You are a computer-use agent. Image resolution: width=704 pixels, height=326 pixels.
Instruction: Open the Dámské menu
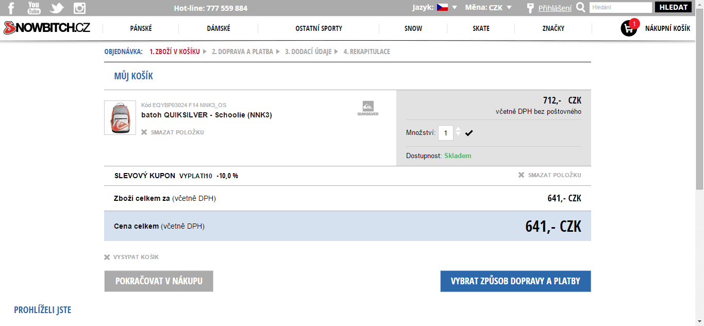pyautogui.click(x=219, y=28)
